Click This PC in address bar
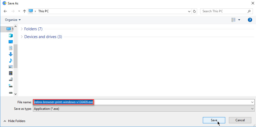 44,11
